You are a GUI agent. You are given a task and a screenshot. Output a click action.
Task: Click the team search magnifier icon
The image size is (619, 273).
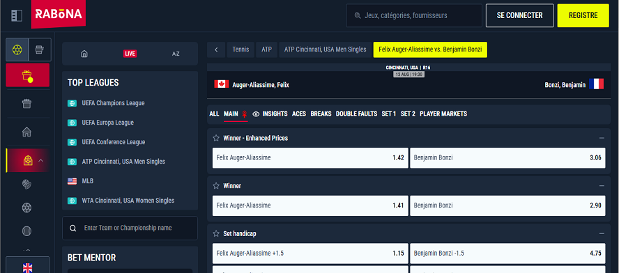coord(72,228)
